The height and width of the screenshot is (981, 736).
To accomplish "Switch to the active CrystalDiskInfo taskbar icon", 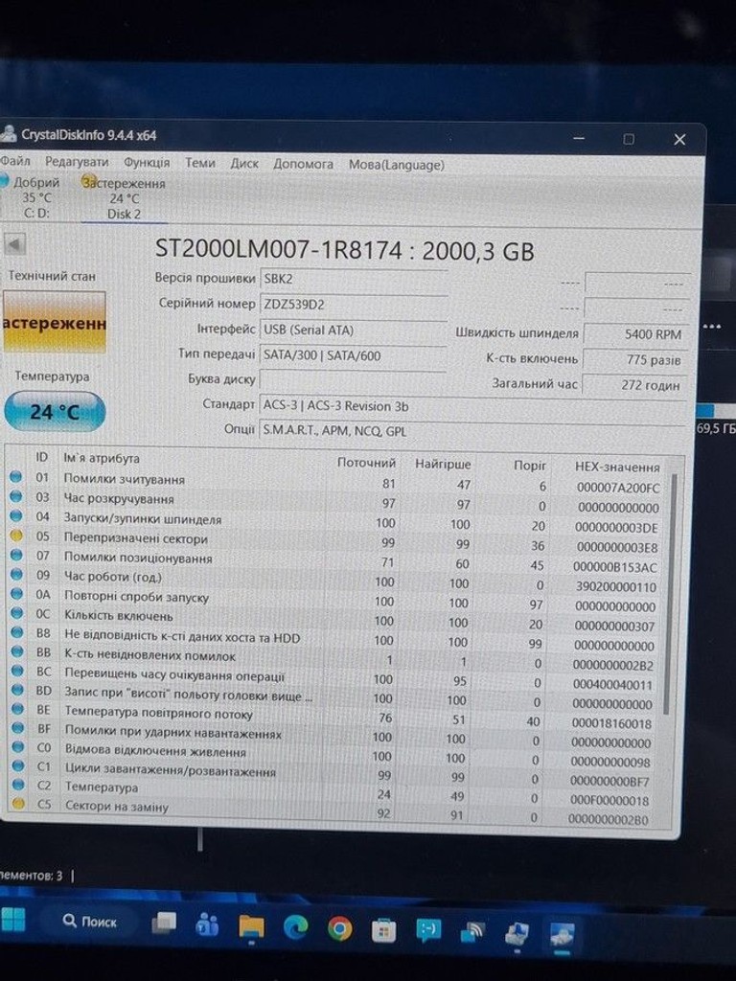I will 562,936.
